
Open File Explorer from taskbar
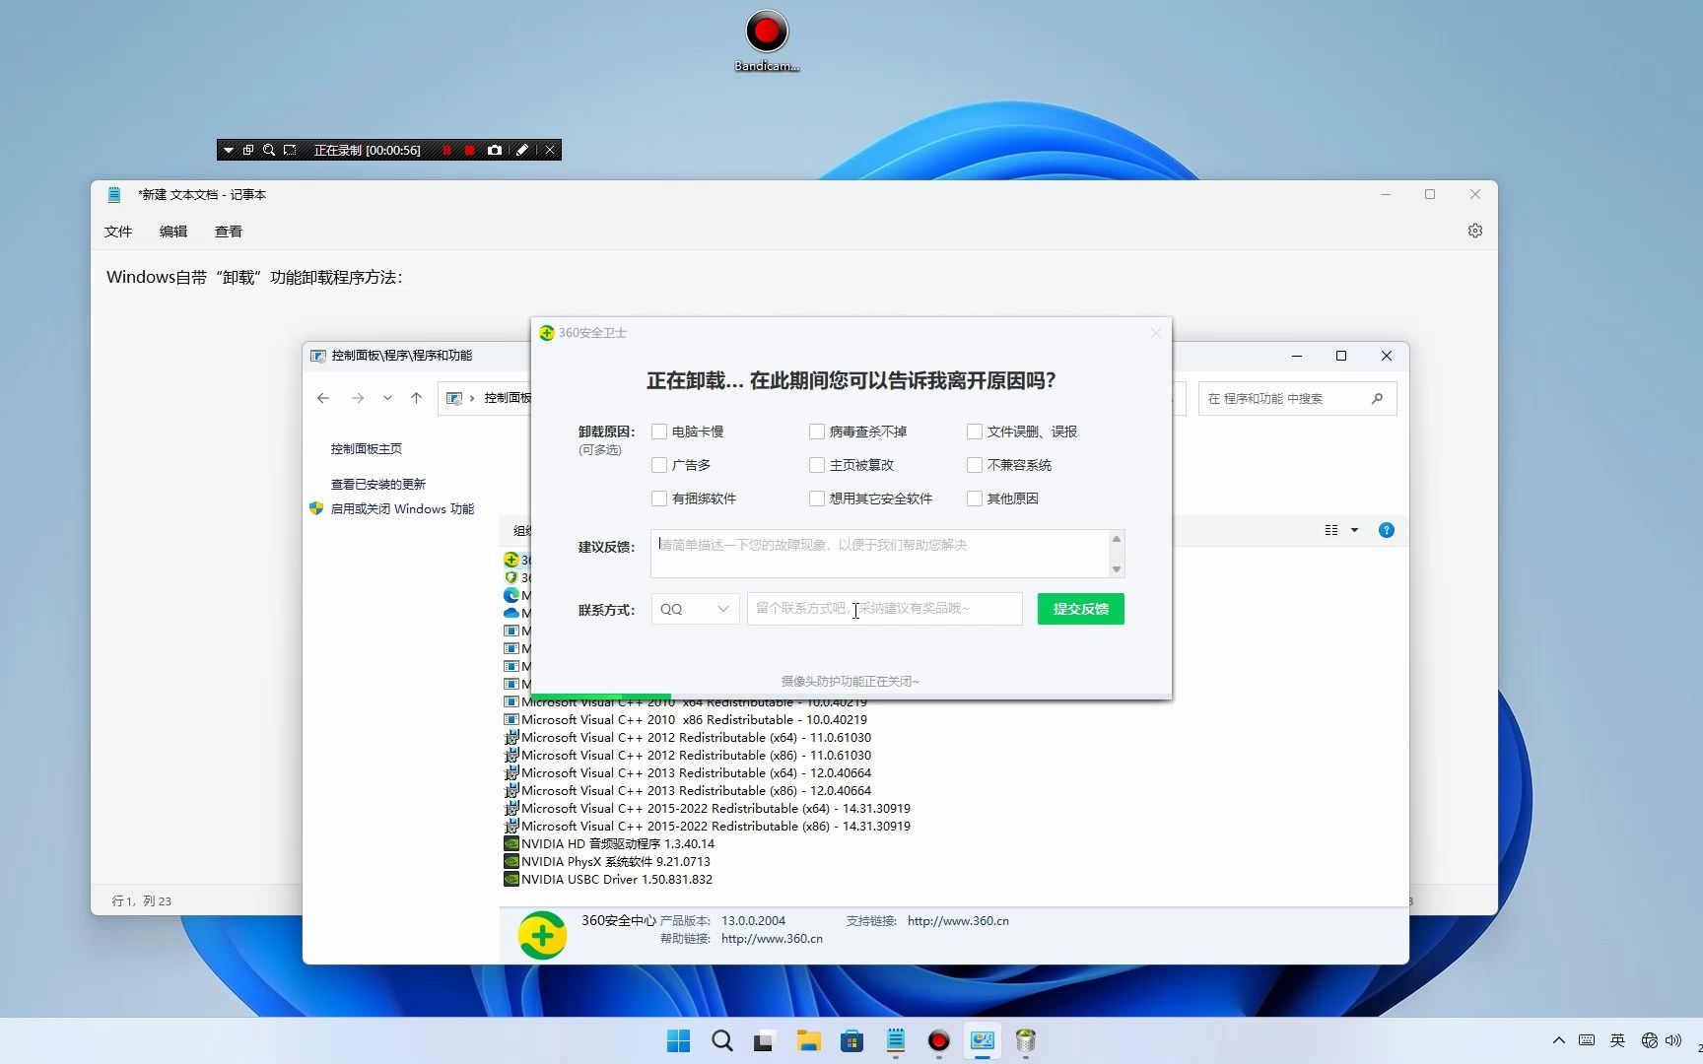point(808,1041)
